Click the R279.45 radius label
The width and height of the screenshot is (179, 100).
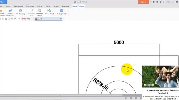(101, 84)
